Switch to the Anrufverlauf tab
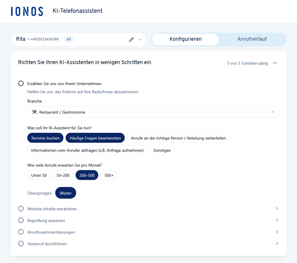 253,39
